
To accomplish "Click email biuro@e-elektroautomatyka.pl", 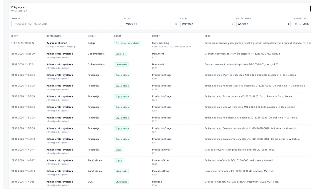I will 61,47.
